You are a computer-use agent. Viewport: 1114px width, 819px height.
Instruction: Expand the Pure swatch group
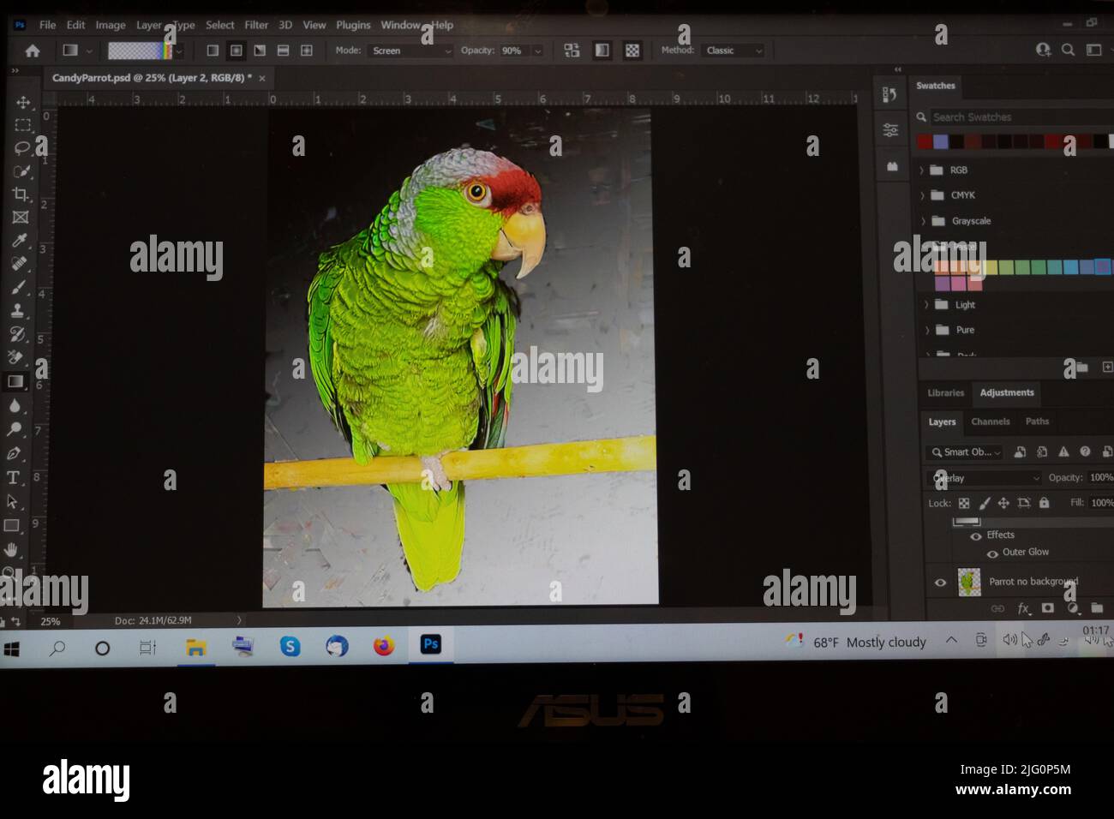(927, 330)
